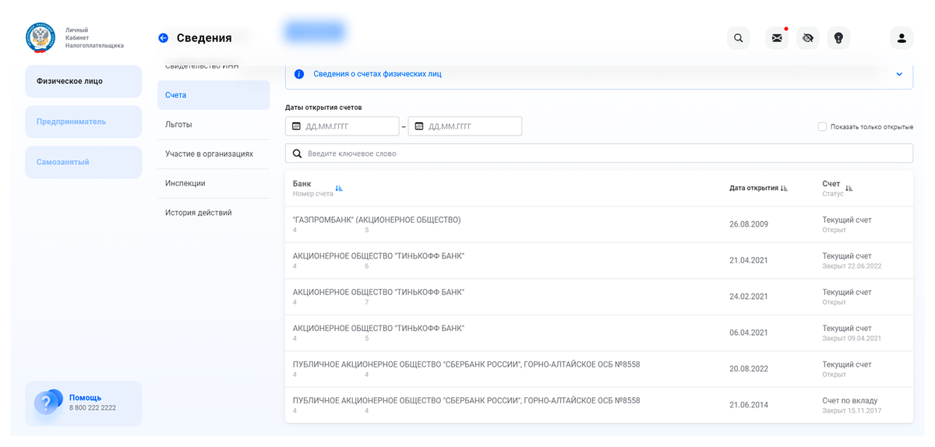
Task: Click the Сведения page heading
Action: [204, 38]
